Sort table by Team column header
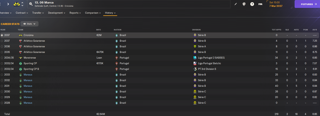 pos(20,30)
